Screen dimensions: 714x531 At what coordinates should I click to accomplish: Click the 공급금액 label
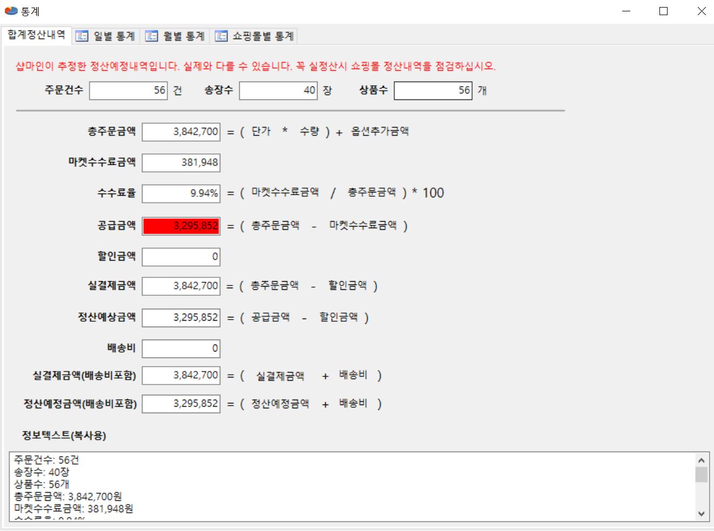(117, 225)
